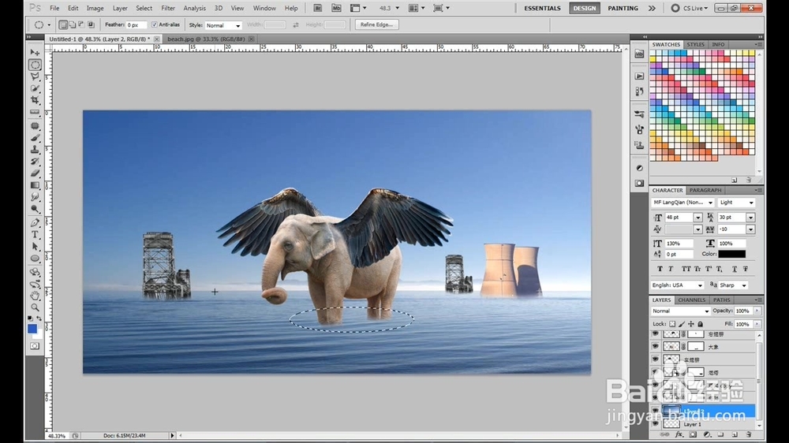789x443 pixels.
Task: Open the leading 30 pt dropdown
Action: 751,218
